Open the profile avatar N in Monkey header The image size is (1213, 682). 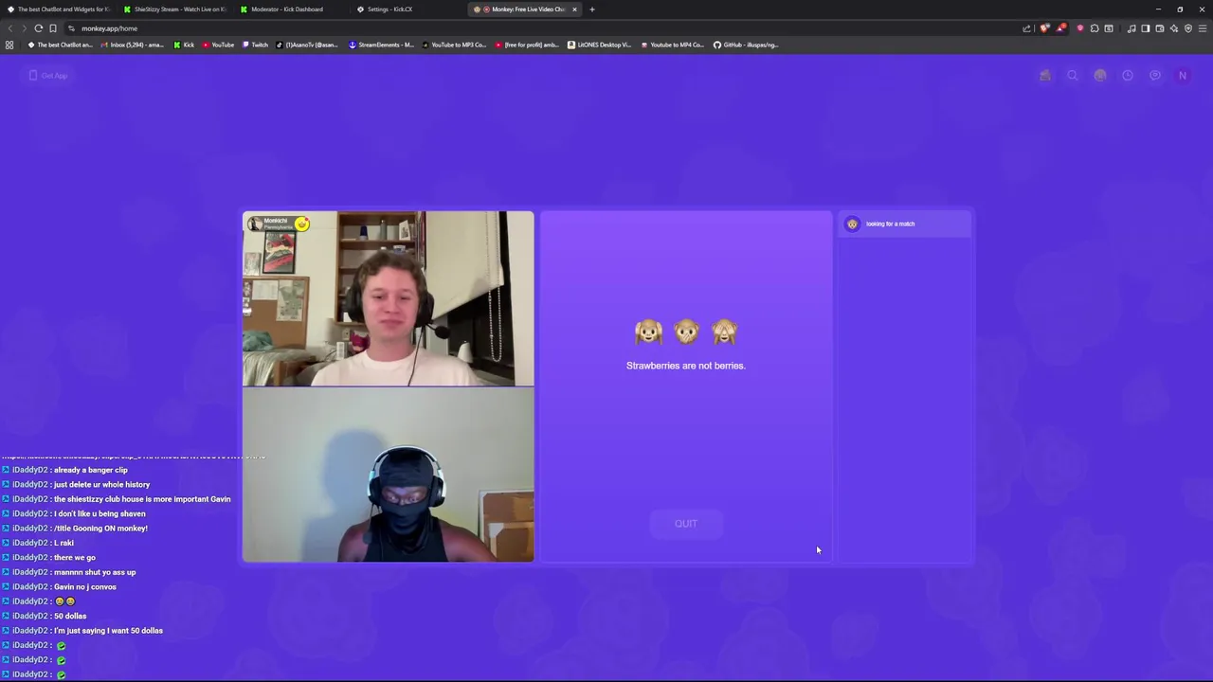click(x=1183, y=76)
